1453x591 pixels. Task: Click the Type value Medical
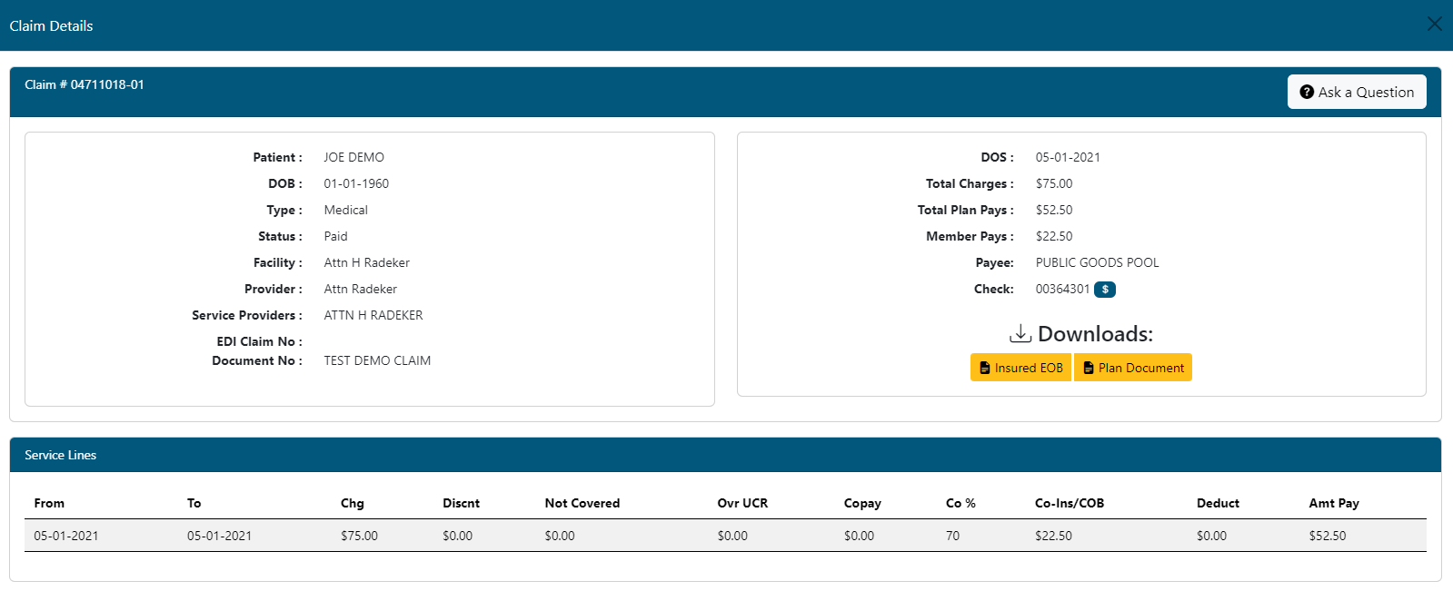[346, 210]
